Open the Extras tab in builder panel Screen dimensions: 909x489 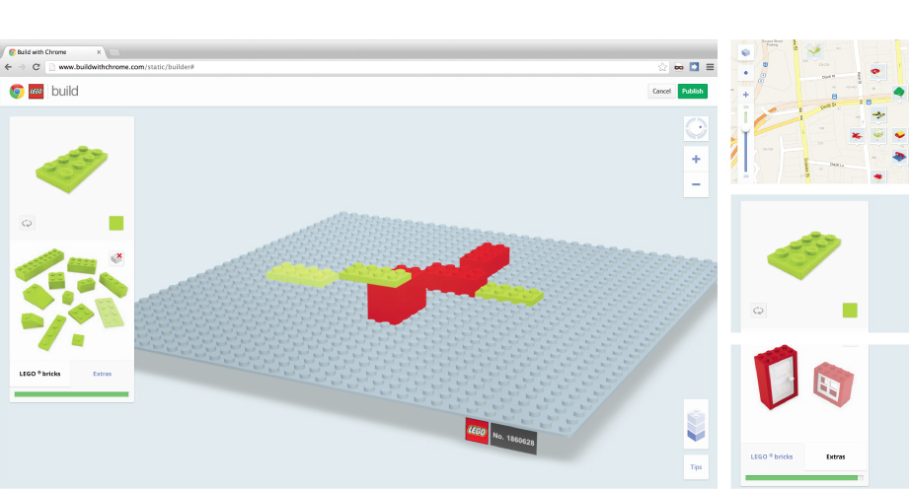(102, 374)
